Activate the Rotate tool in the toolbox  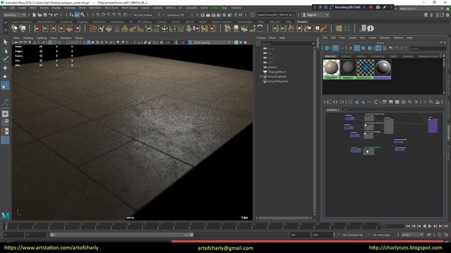point(5,77)
